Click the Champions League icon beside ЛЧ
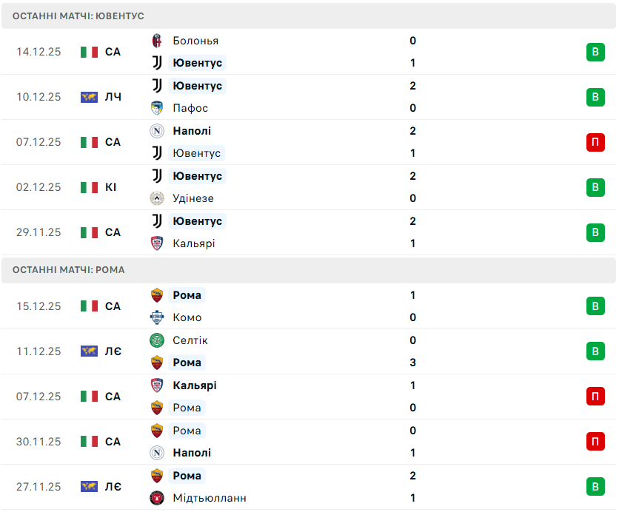 [90, 97]
